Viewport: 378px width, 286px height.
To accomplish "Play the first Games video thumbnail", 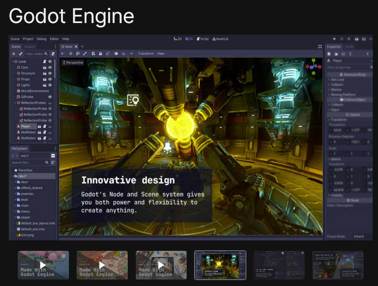I will (x=43, y=265).
